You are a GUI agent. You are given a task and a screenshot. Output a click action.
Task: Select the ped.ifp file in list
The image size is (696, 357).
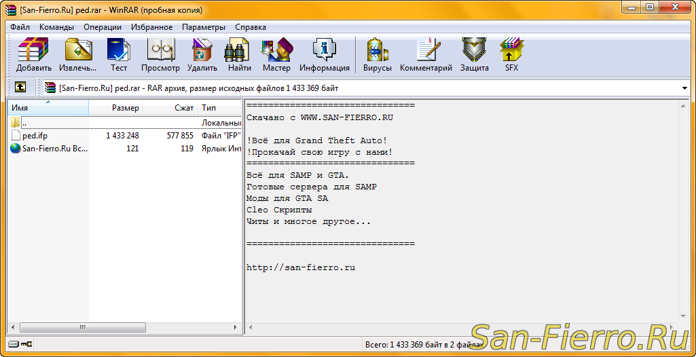coord(35,136)
